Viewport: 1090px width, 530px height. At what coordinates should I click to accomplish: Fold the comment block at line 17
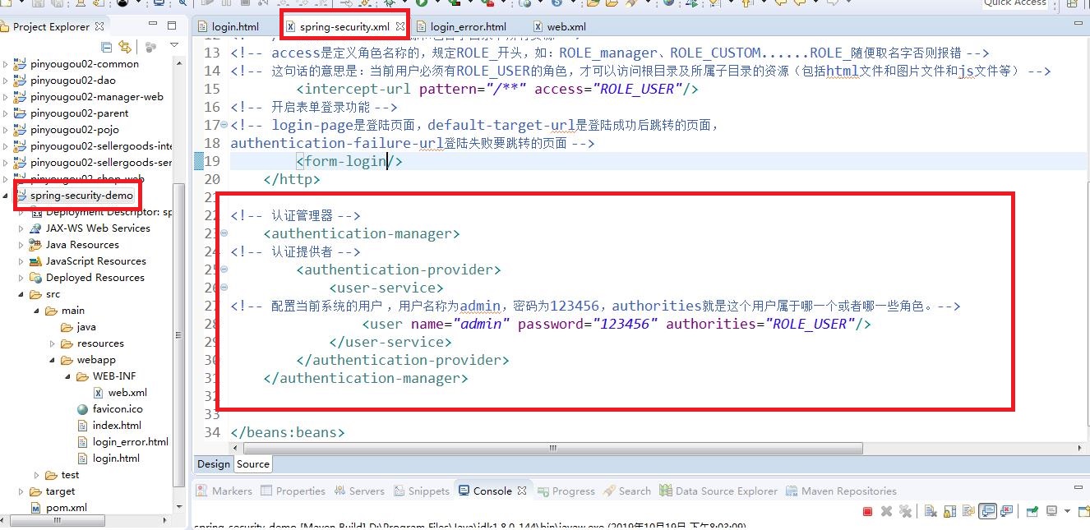[x=224, y=126]
